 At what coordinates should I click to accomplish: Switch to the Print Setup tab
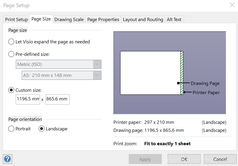pos(16,19)
